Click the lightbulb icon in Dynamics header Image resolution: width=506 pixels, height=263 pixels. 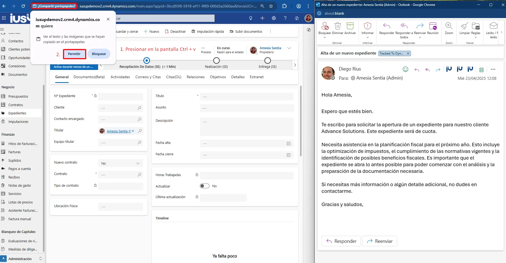click(250, 18)
